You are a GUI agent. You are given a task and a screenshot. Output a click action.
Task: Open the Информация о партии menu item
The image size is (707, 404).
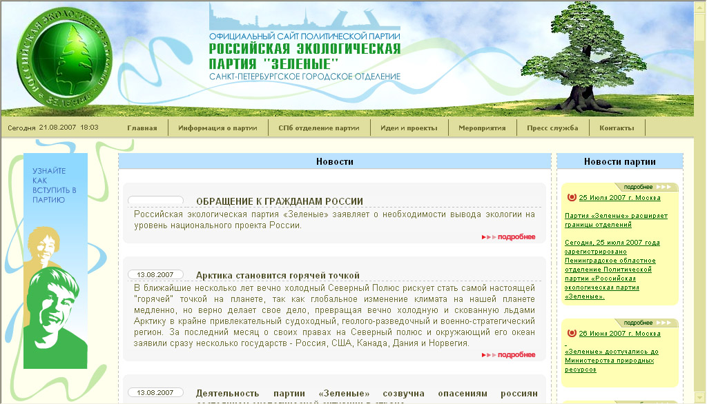[217, 128]
